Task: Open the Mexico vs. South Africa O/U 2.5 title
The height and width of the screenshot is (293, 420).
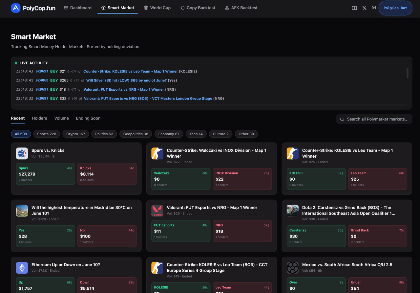Action: point(347,265)
